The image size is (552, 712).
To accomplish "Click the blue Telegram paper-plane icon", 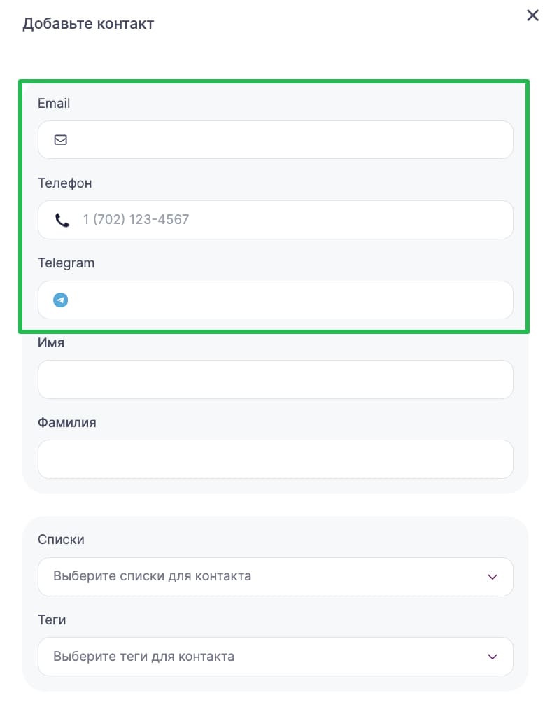I will [x=60, y=300].
